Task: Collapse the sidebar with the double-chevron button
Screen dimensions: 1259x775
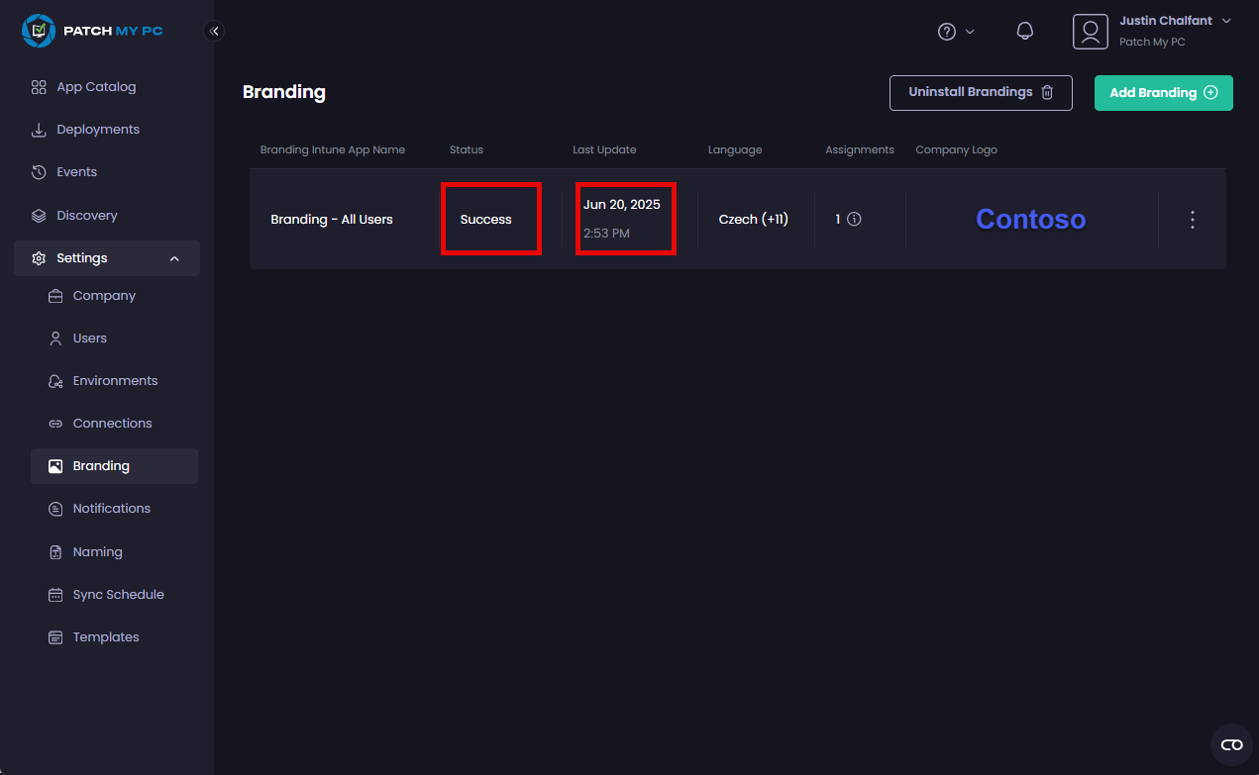Action: pyautogui.click(x=214, y=31)
